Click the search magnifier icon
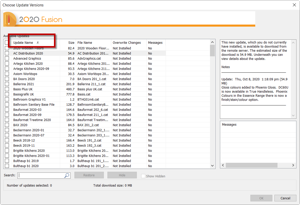This screenshot has height=205, width=300. 67,175
